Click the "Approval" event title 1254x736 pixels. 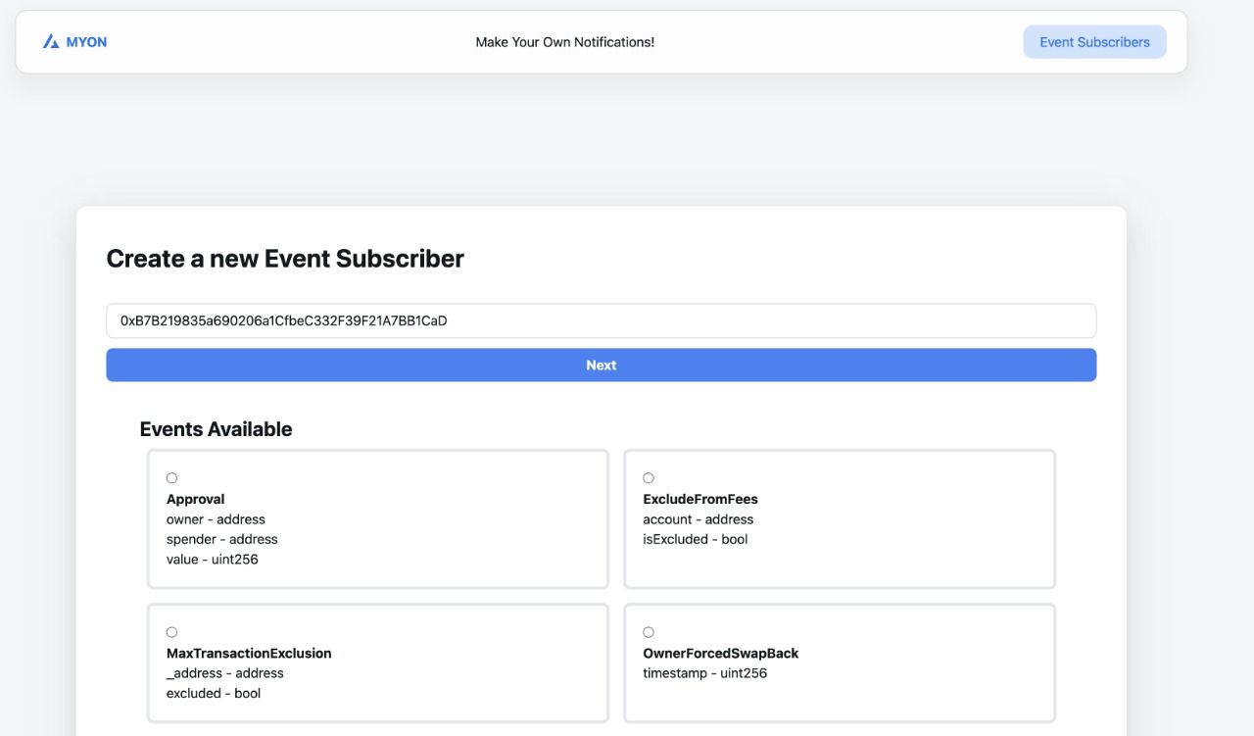(x=195, y=499)
